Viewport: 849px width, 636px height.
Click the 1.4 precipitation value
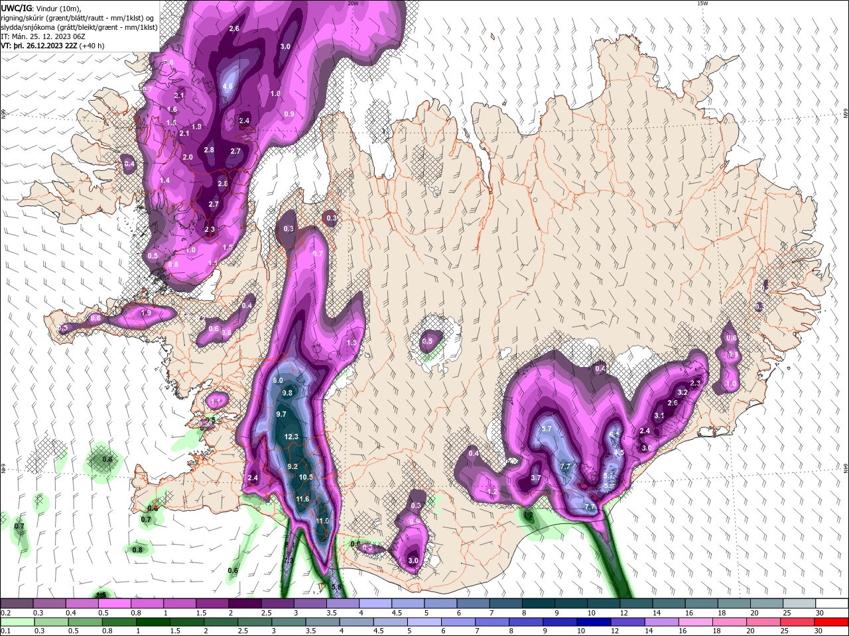pos(165,180)
